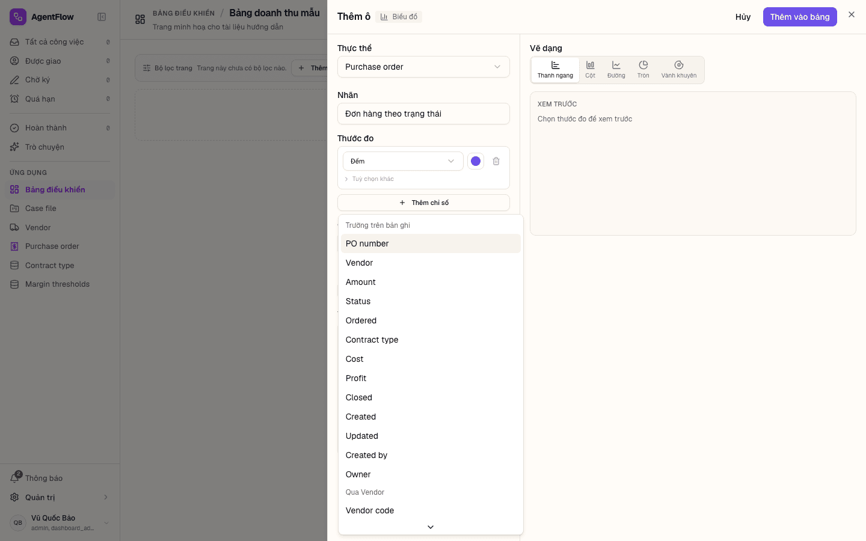Switch chart type to Cột
This screenshot has width=866, height=541.
tap(591, 70)
